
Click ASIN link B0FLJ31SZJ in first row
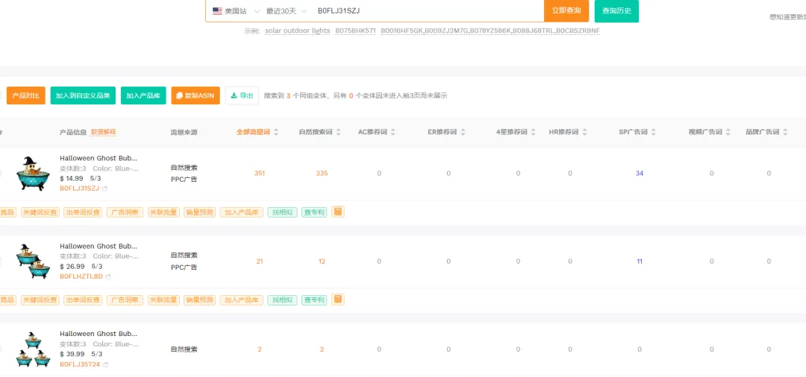[x=80, y=188]
